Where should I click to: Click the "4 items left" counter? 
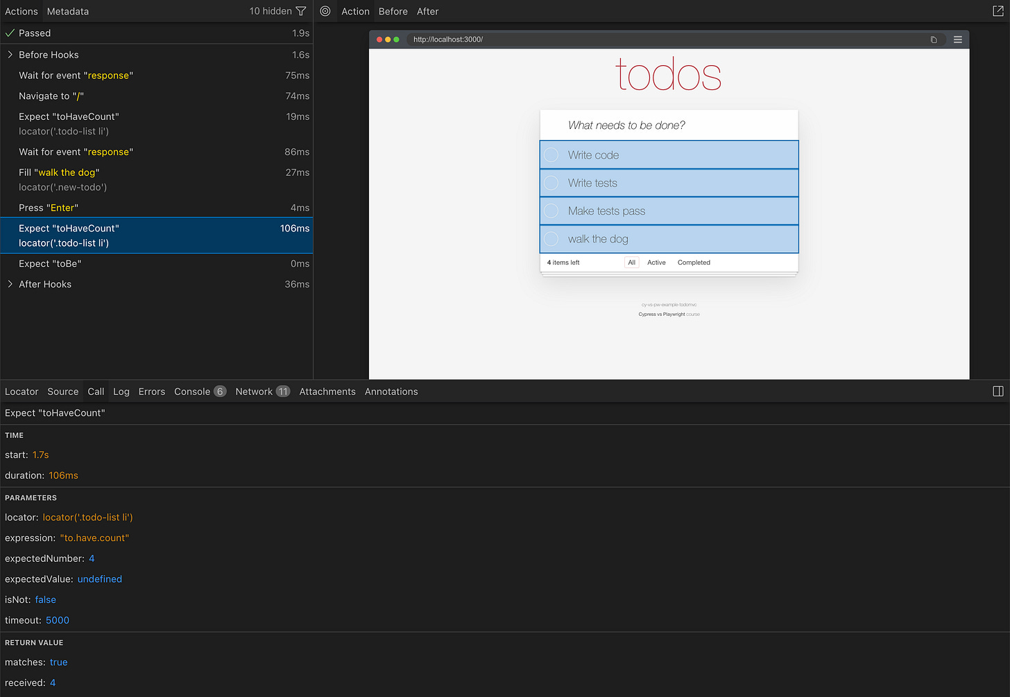tap(563, 263)
